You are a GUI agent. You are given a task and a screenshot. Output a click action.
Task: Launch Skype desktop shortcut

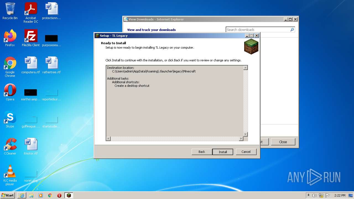(10, 119)
